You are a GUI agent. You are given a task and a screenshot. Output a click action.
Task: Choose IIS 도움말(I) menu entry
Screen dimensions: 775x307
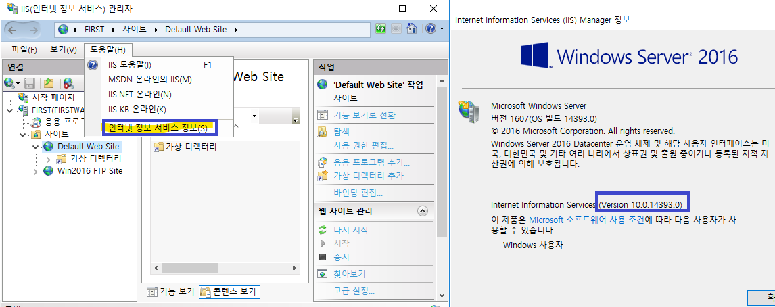[x=159, y=64]
